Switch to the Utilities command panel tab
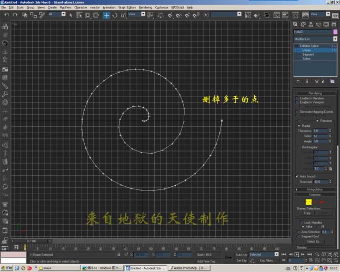The width and height of the screenshot is (340, 272). (334, 24)
